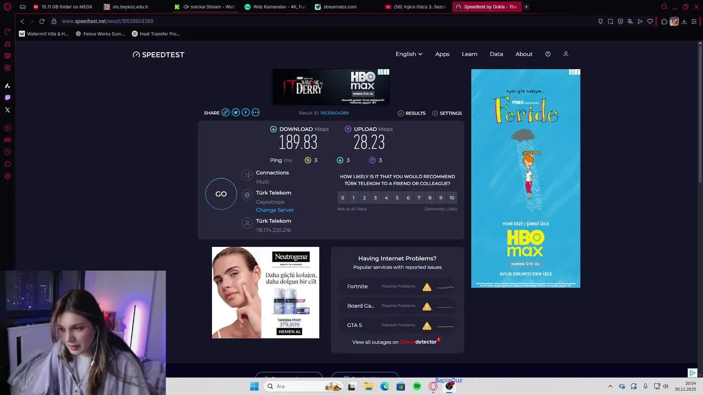Image resolution: width=703 pixels, height=395 pixels.
Task: Share result on Twitter icon
Action: point(236,112)
